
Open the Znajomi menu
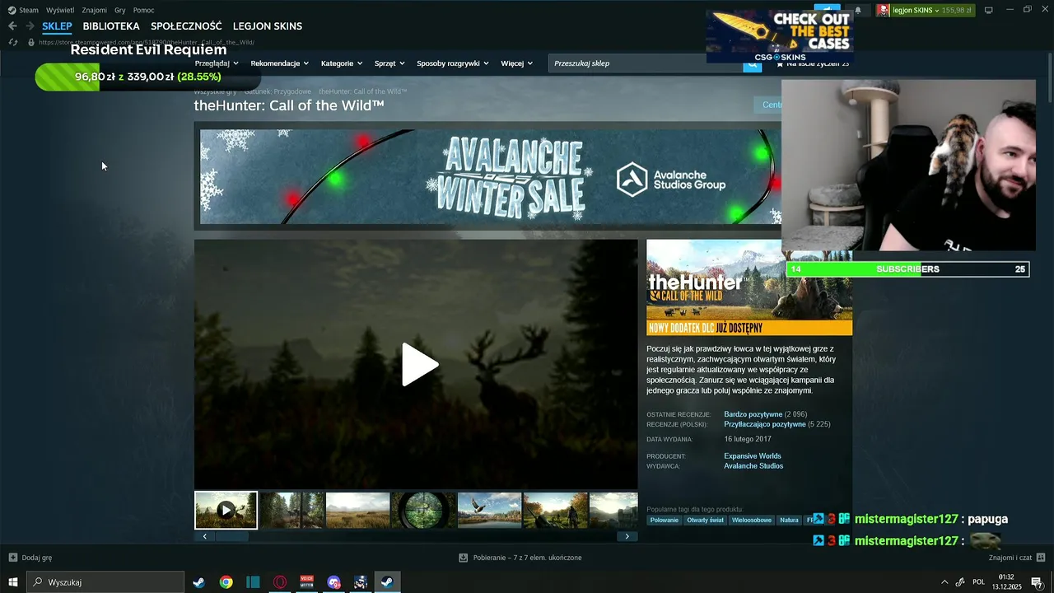(x=94, y=10)
